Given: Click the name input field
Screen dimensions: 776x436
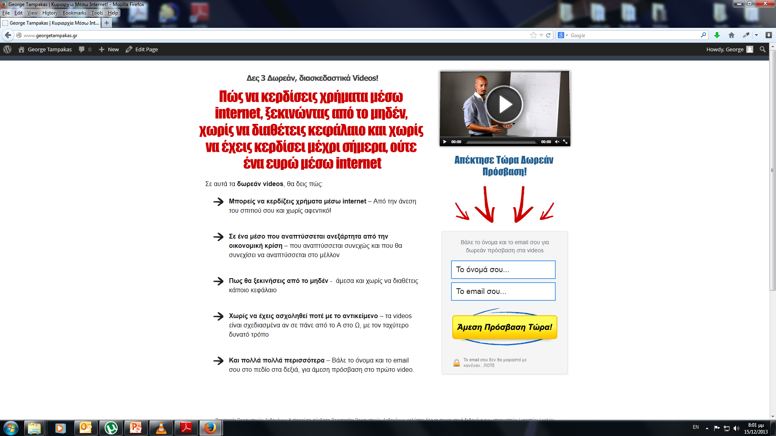Looking at the screenshot, I should (x=503, y=269).
